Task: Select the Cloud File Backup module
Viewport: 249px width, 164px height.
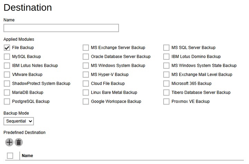Action: coord(86,84)
